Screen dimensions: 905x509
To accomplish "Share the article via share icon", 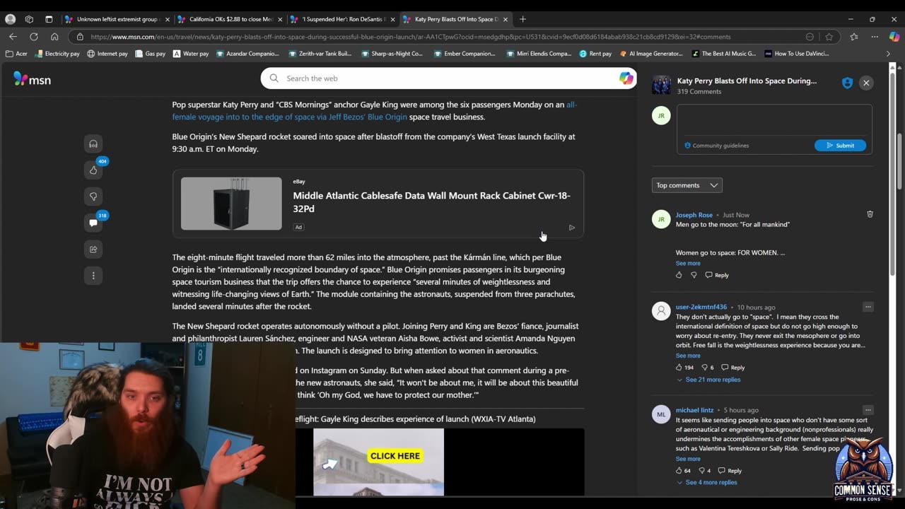I will (x=93, y=249).
